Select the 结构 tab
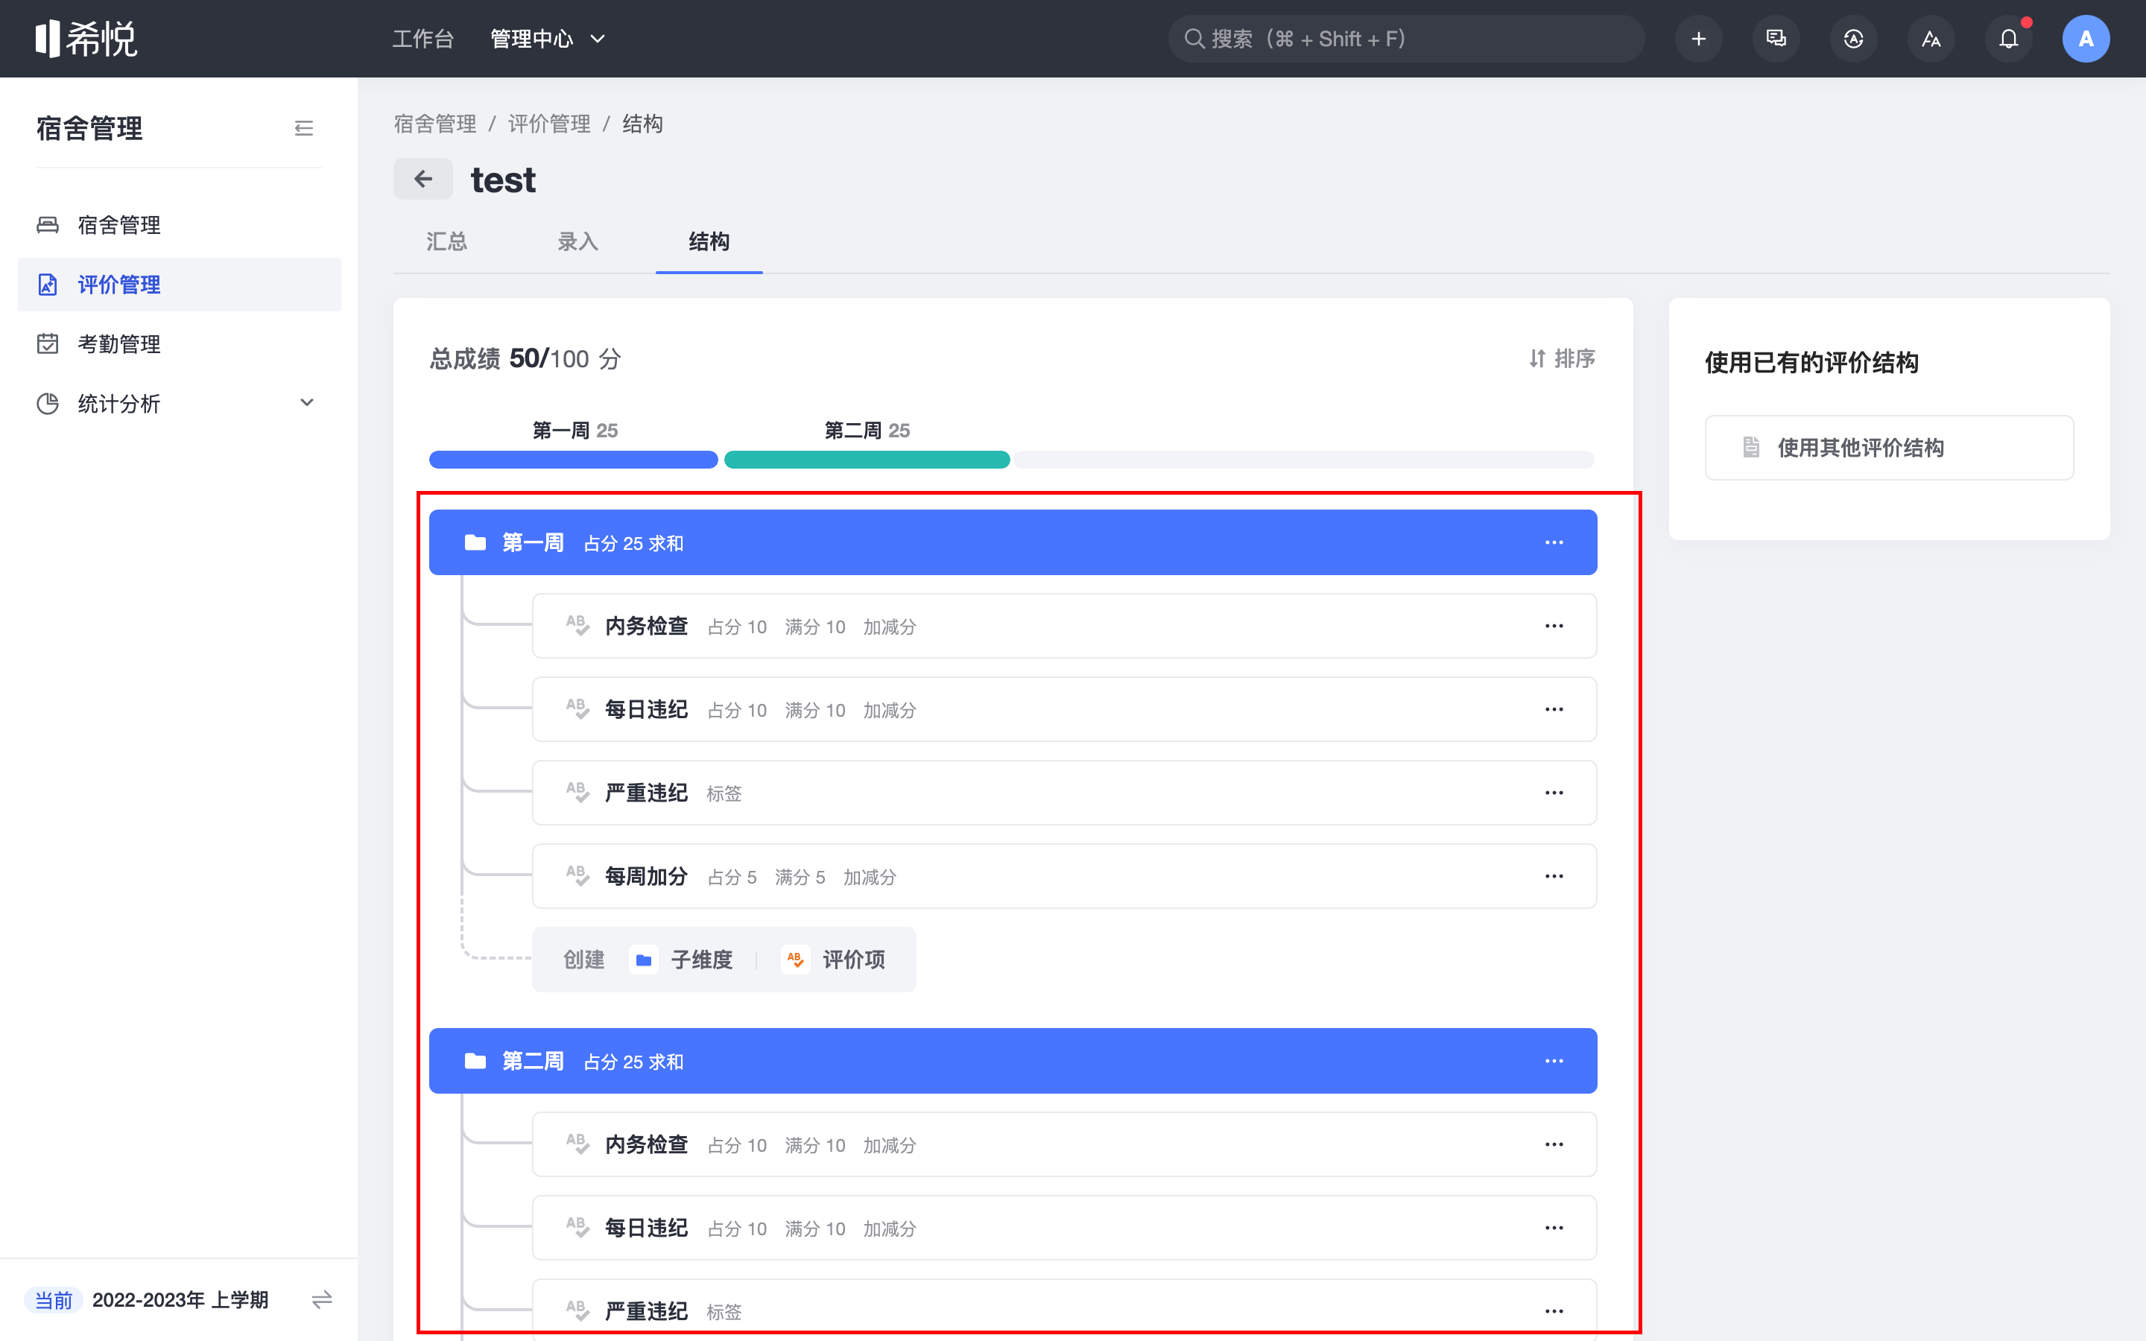The image size is (2146, 1341). [709, 242]
